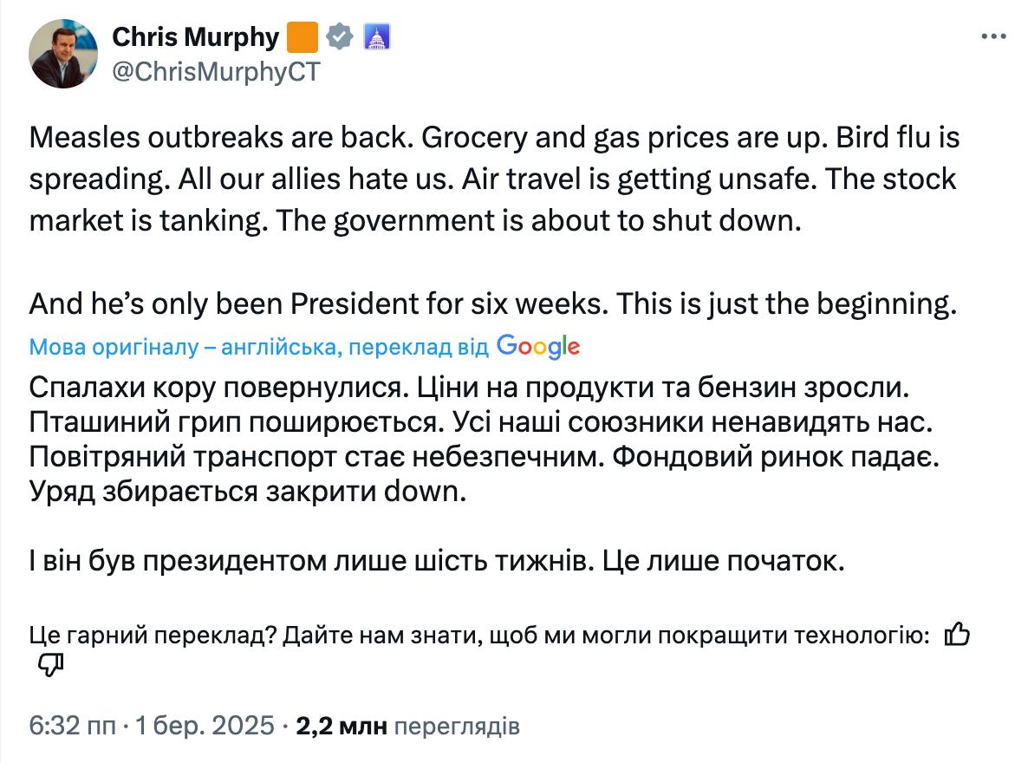Click the Chris Murphy display name

[196, 37]
